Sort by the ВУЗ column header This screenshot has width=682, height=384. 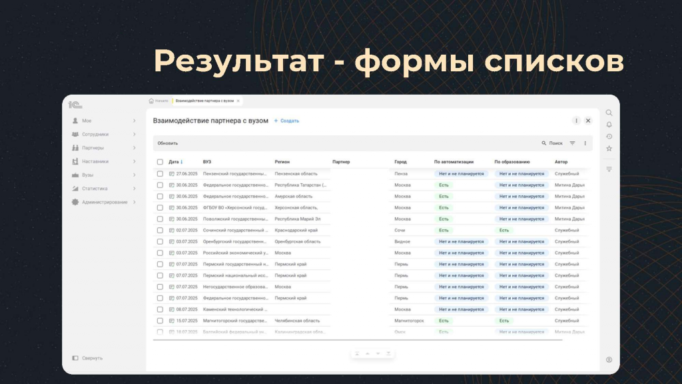207,162
